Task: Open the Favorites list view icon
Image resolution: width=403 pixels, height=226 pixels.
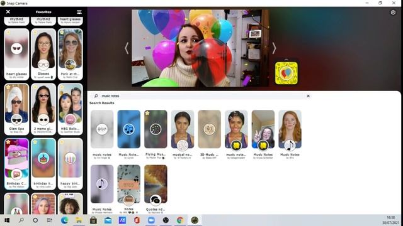Action: click(x=79, y=12)
